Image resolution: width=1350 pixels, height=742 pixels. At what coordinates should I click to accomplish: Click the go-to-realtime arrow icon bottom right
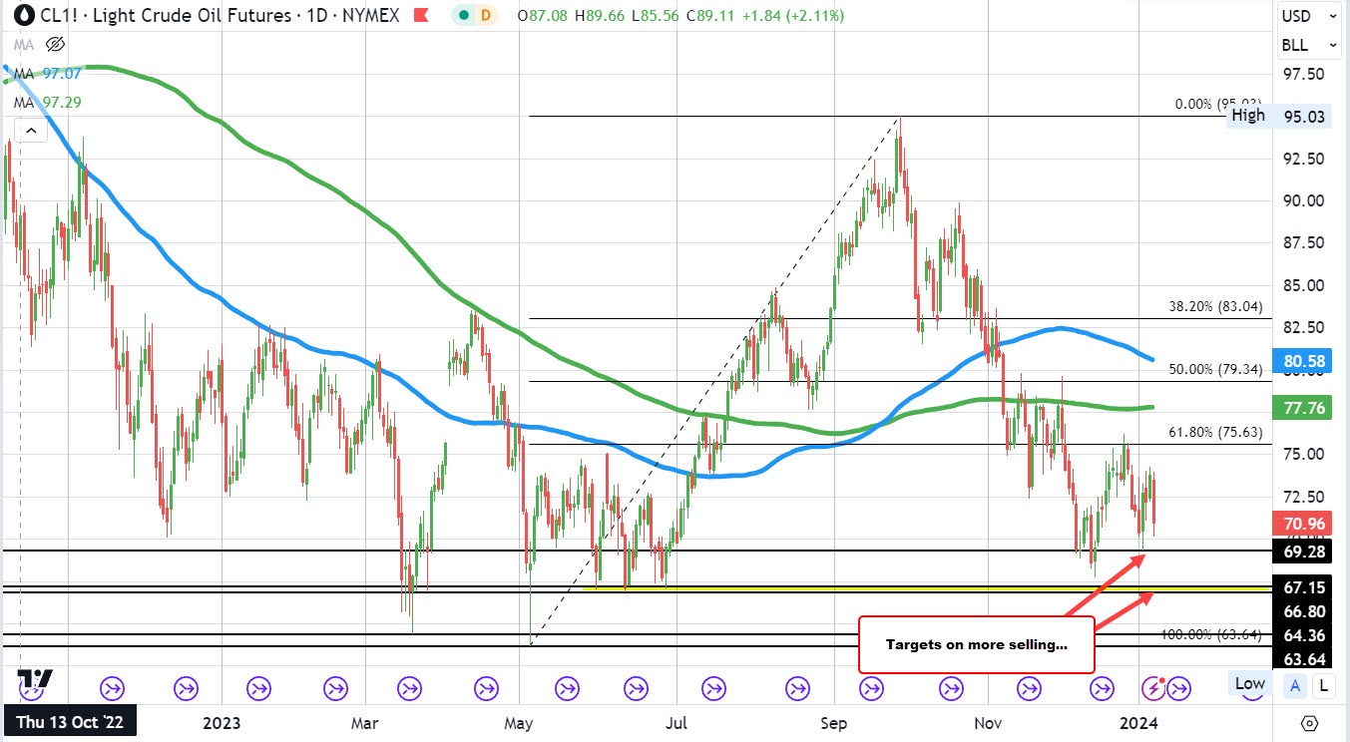coord(1180,687)
